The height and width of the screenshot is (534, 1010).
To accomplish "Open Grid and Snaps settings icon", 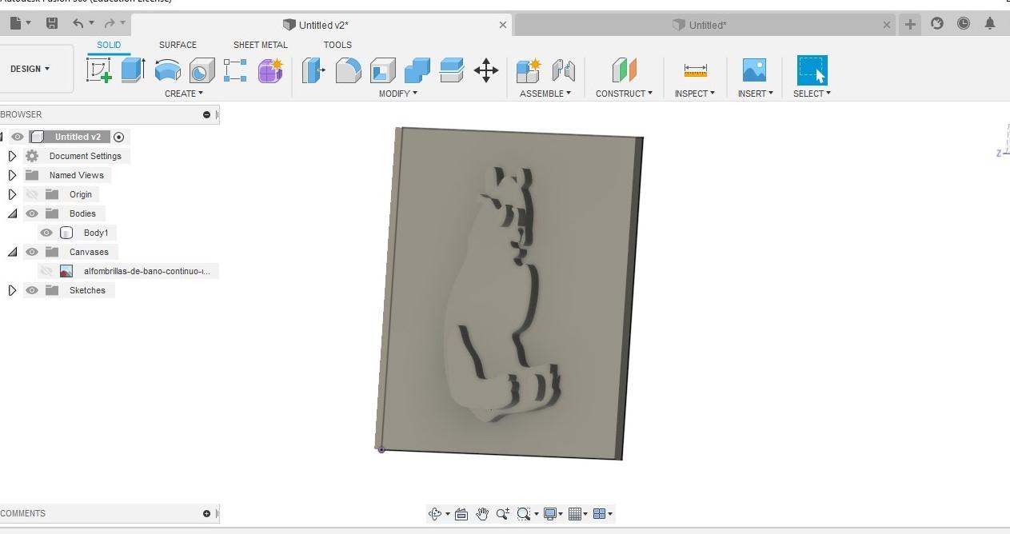I will coord(574,514).
